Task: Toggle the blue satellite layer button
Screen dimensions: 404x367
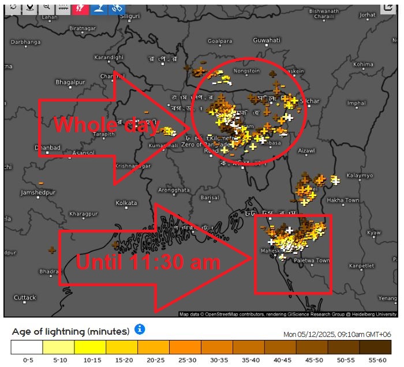Action: (117, 8)
